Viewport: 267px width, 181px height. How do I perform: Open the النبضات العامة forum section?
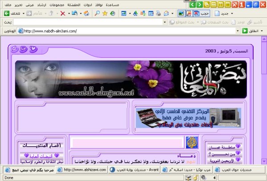click(x=41, y=156)
